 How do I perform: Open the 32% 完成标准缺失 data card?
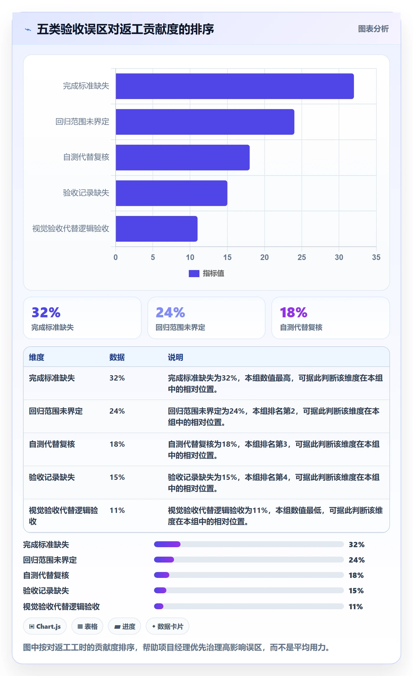pyautogui.click(x=82, y=318)
